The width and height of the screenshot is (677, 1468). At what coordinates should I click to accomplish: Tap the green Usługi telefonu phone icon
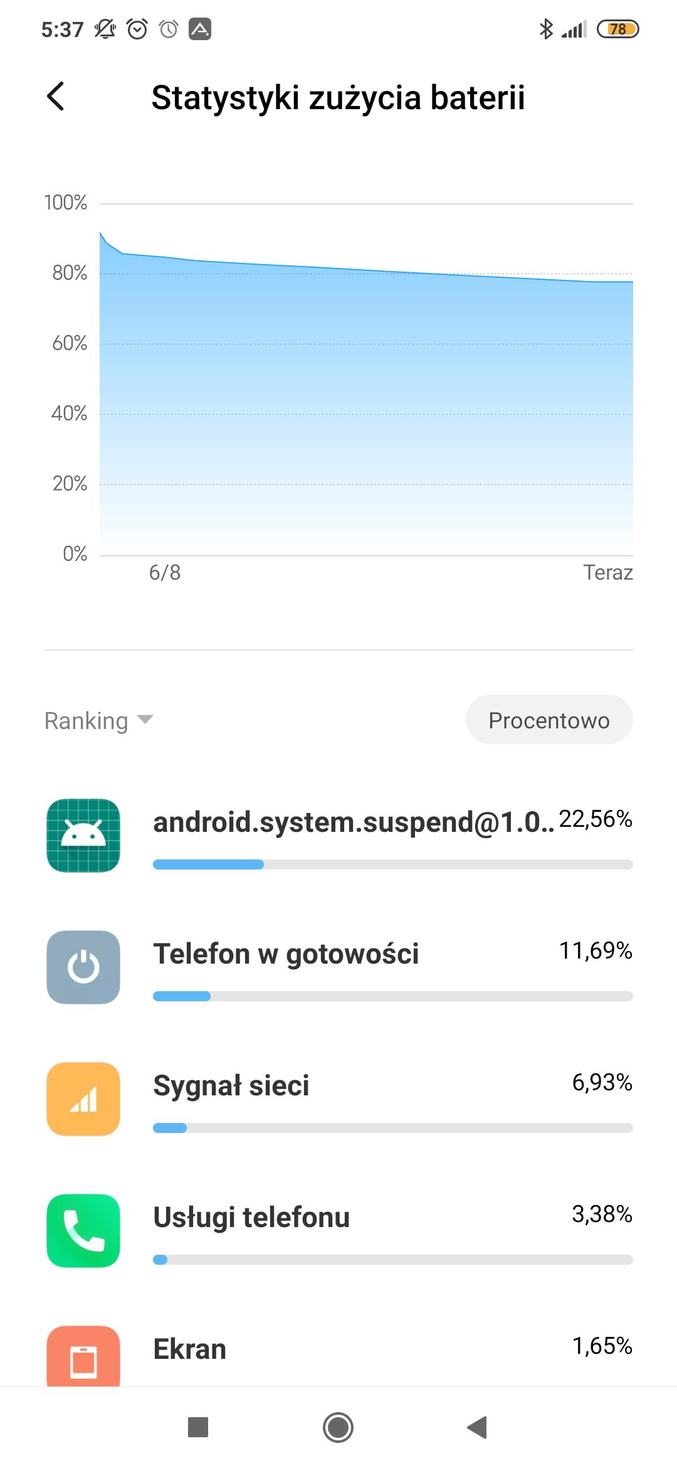83,1231
